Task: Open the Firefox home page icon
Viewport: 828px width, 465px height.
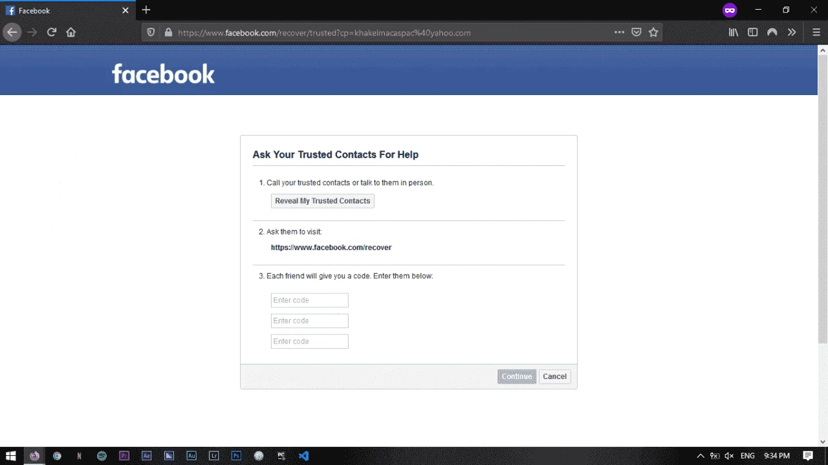Action: pyautogui.click(x=71, y=32)
